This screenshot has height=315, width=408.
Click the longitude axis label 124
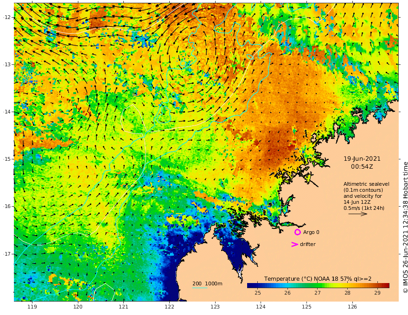coord(261,307)
